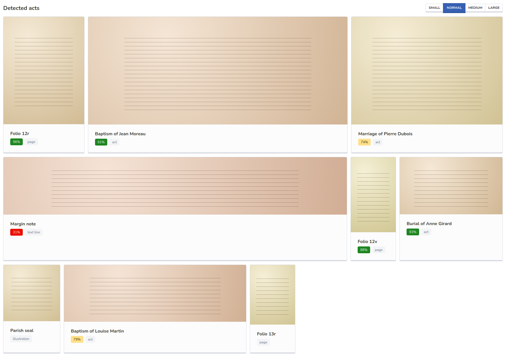
Task: Click the Baptism of Jean Moreau title
Action: (x=120, y=134)
